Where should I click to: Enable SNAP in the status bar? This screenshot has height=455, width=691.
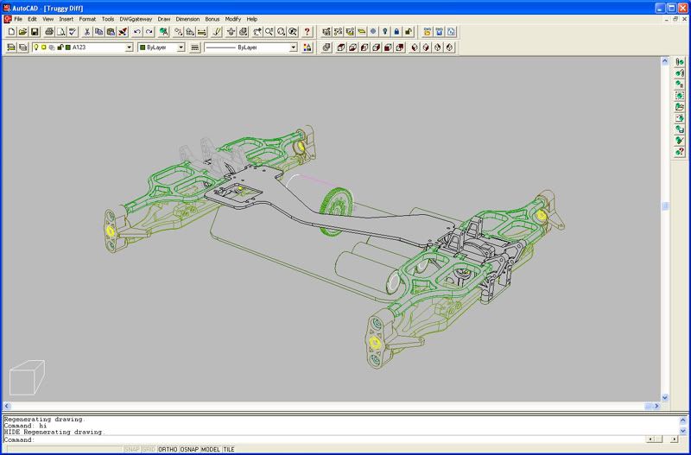pos(132,450)
